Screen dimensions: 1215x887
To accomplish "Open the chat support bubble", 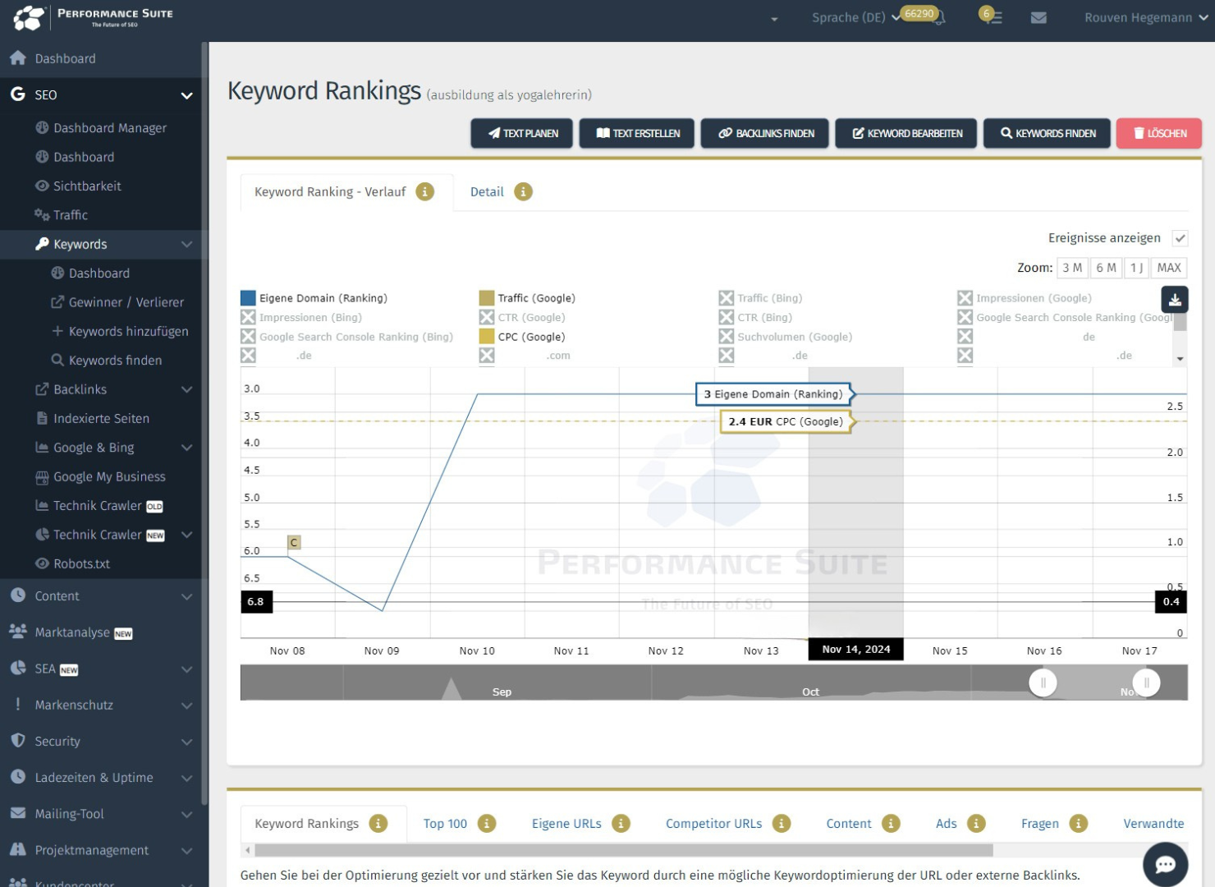I will pos(1165,864).
